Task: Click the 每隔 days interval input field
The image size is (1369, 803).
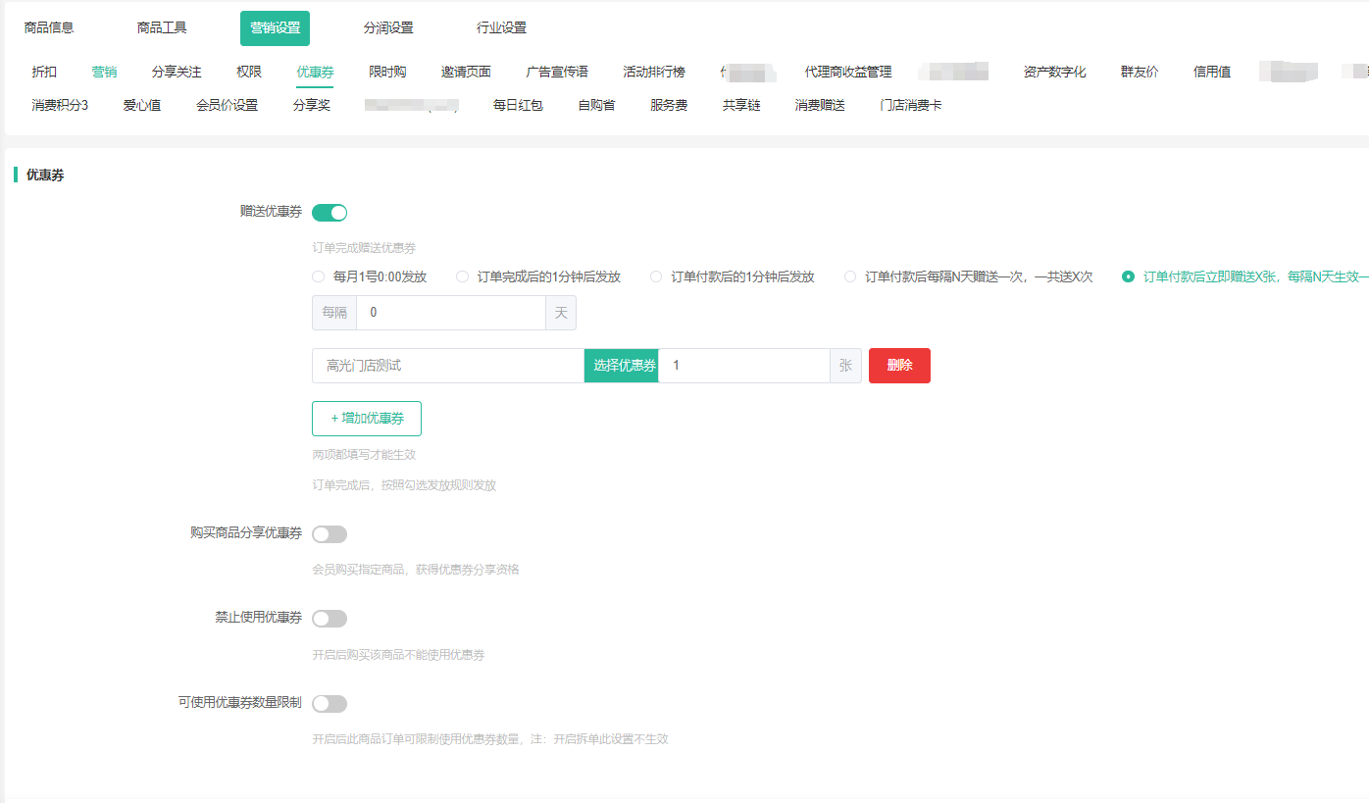Action: (x=450, y=313)
